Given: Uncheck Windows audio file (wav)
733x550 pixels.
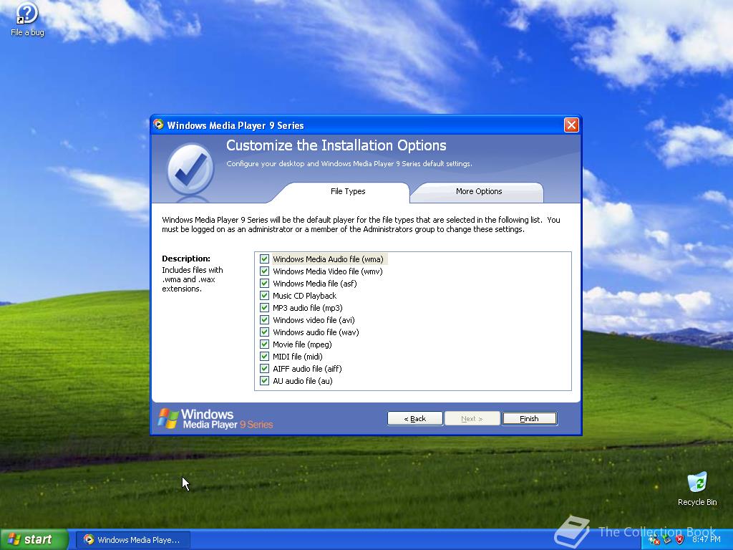Looking at the screenshot, I should point(265,332).
